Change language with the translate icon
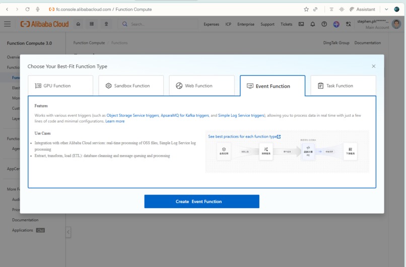406x267 pixels. (348, 24)
